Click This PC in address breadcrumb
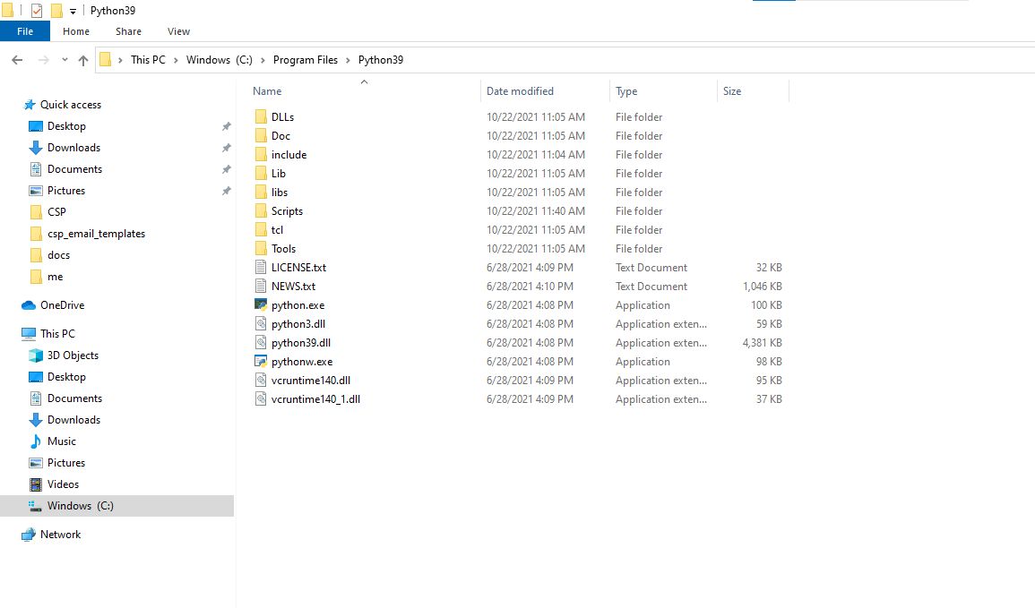The width and height of the screenshot is (1035, 608). coord(148,60)
